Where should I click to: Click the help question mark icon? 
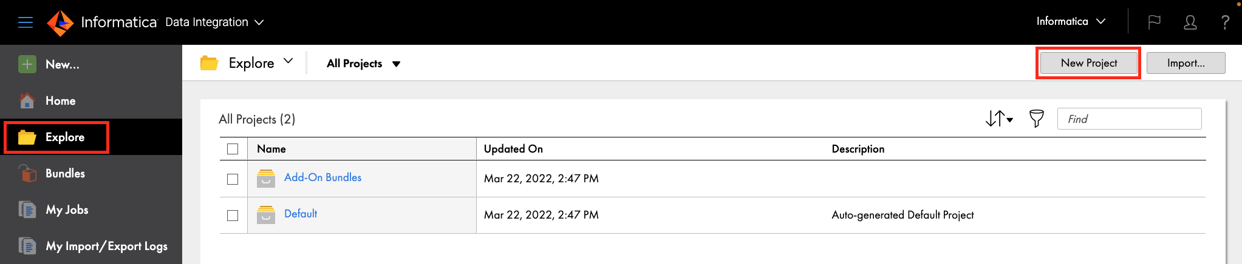1225,22
